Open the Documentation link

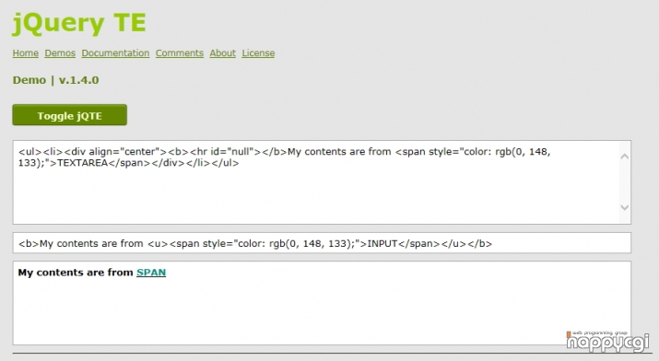(x=115, y=53)
